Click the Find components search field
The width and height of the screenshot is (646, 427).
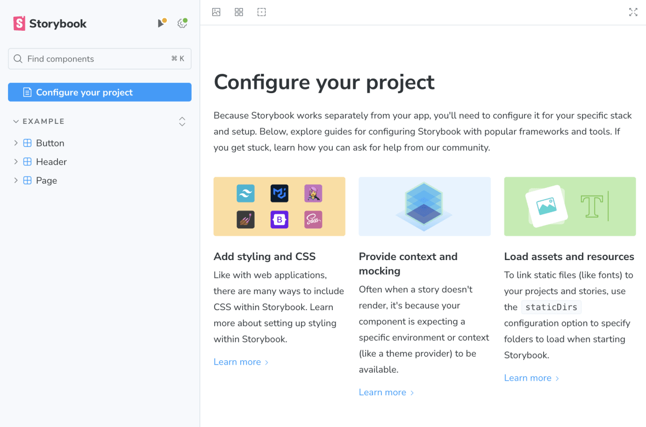pos(100,59)
